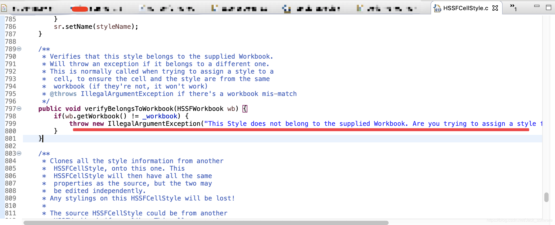Close the HSSFCellStyle.c editor tab
This screenshot has width=555, height=225.
(x=495, y=8)
